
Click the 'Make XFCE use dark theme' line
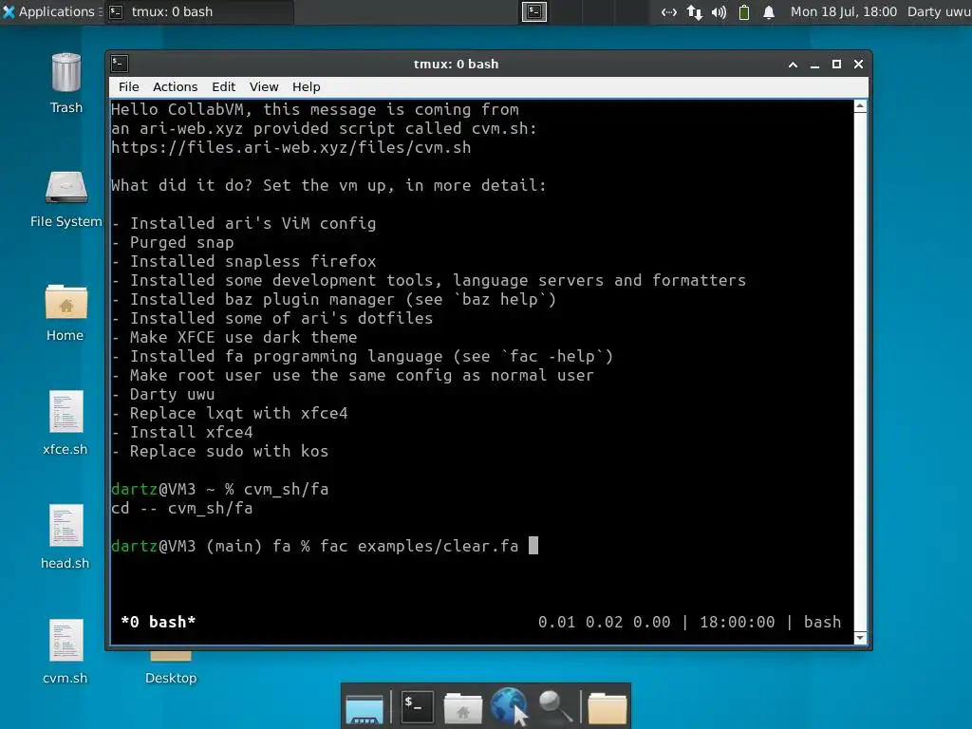(x=234, y=337)
